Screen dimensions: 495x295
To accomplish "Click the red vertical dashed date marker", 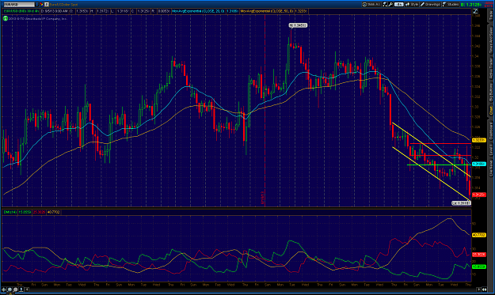I will tap(265, 110).
